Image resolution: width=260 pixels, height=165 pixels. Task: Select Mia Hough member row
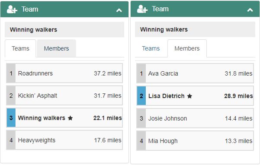pos(195,141)
